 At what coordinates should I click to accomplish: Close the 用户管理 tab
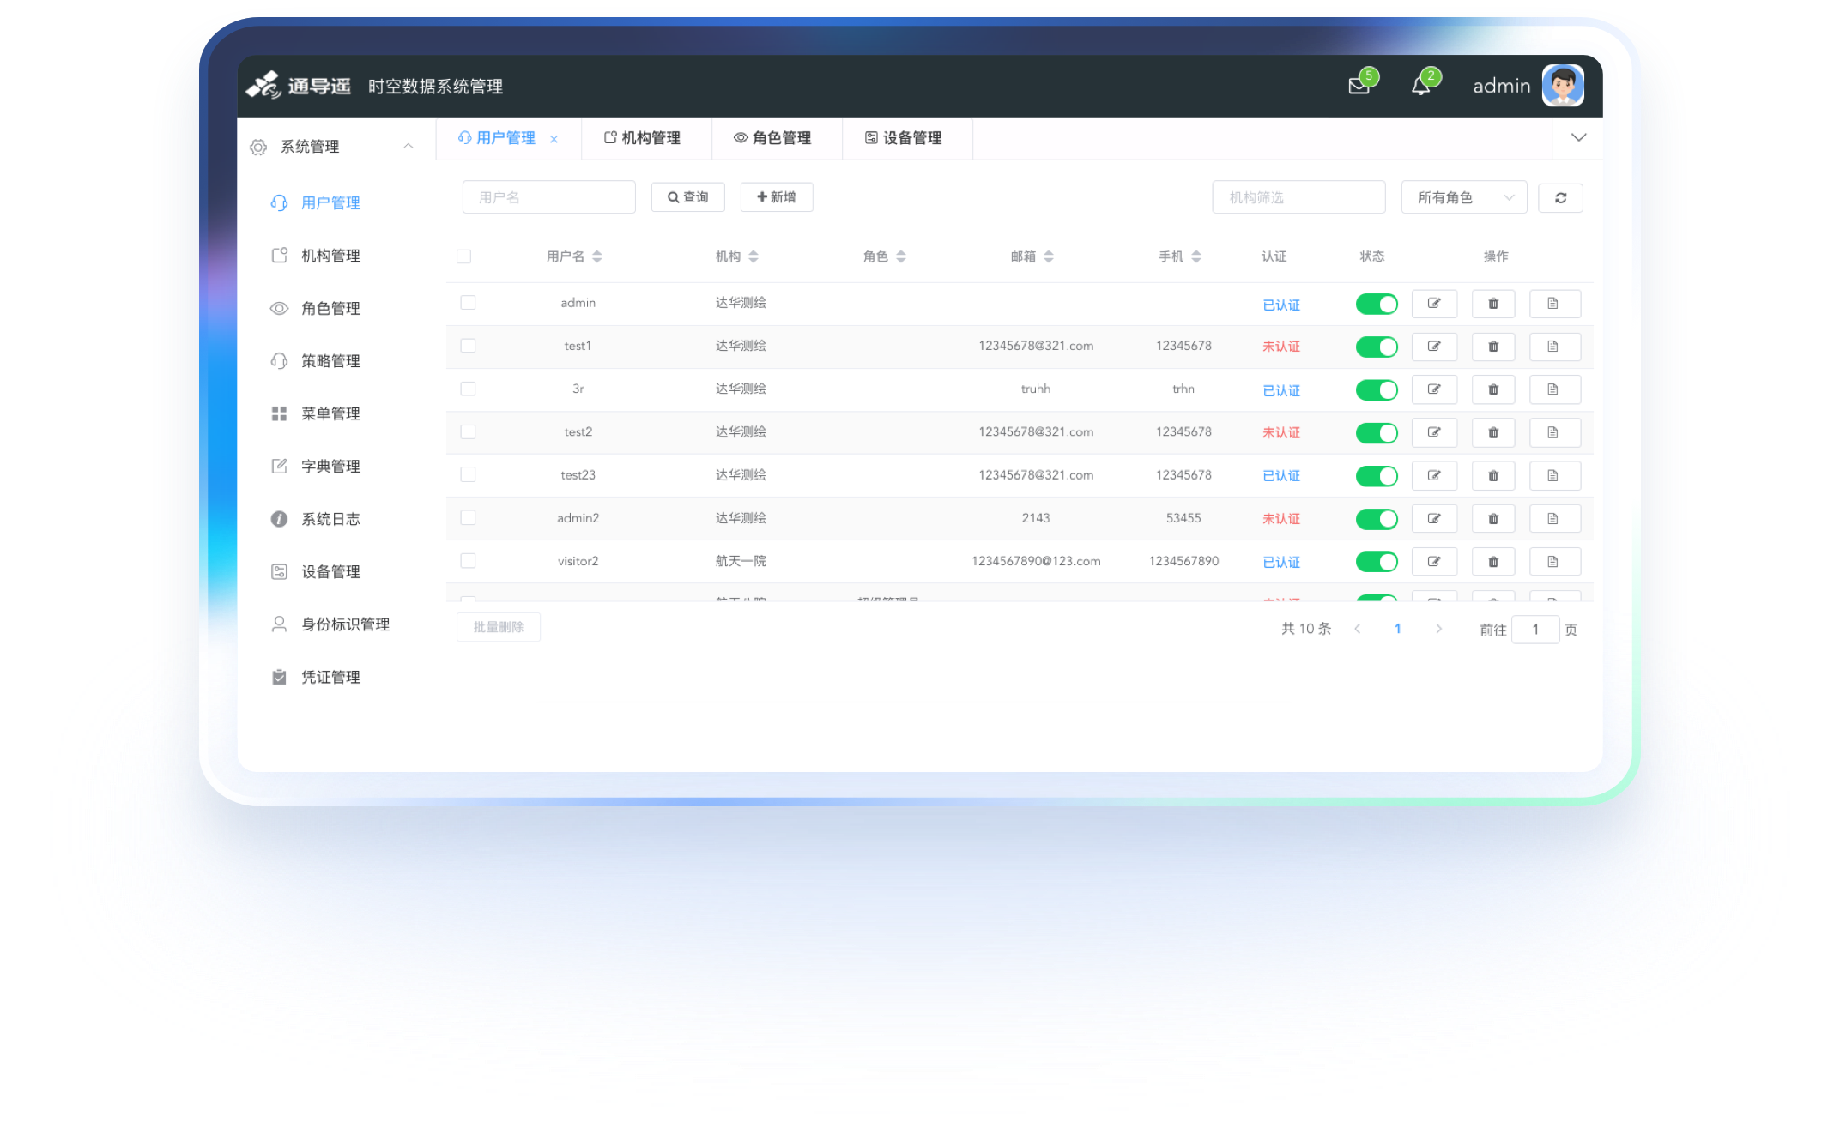pos(554,139)
